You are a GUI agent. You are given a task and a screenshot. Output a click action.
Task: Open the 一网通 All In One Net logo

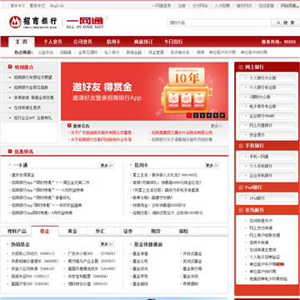pyautogui.click(x=85, y=22)
